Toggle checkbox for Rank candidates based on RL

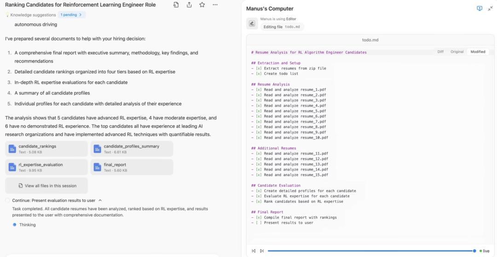[259, 201]
